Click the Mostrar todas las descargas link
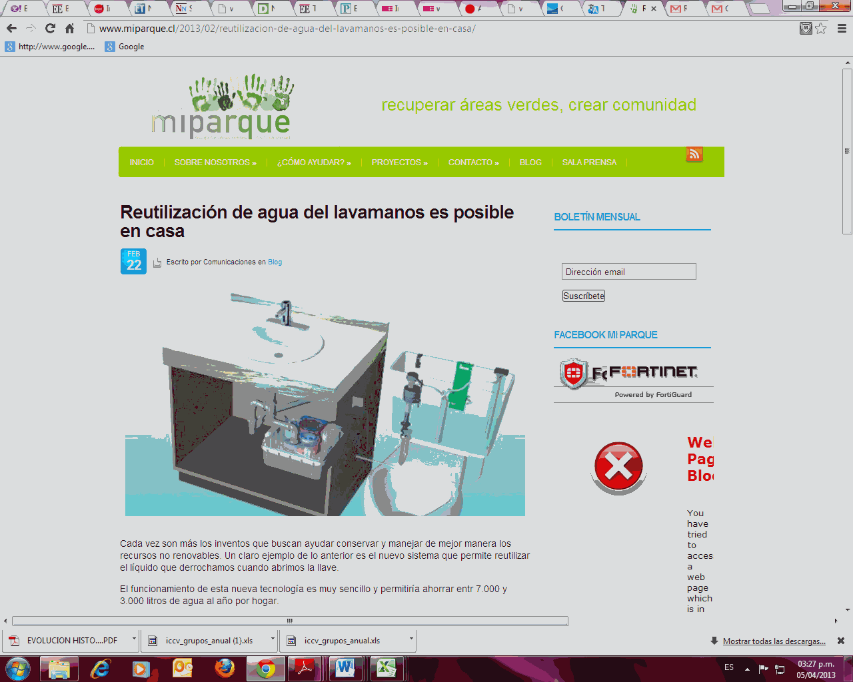The image size is (853, 682). point(774,641)
